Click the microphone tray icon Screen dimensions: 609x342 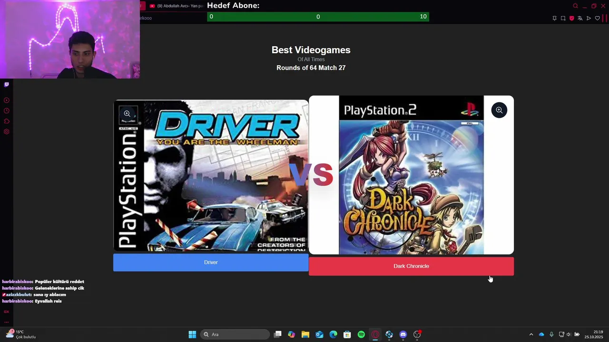point(551,334)
